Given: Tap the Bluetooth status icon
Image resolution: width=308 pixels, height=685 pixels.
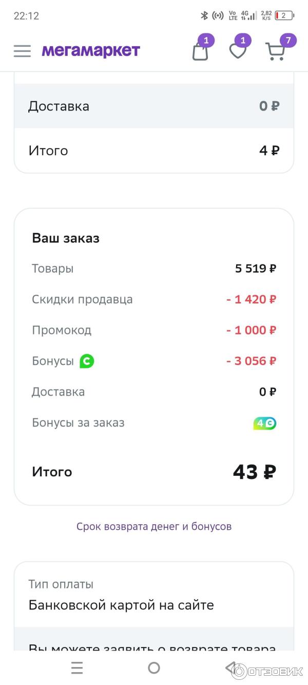Looking at the screenshot, I should pyautogui.click(x=204, y=15).
